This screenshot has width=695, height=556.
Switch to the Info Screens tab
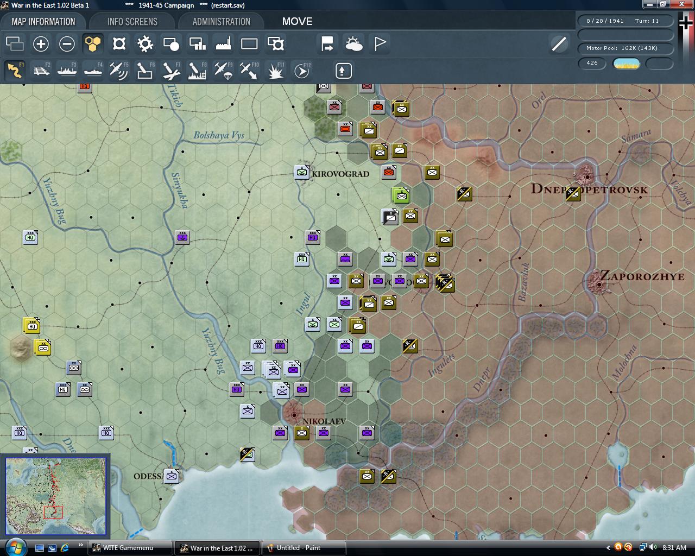(132, 22)
